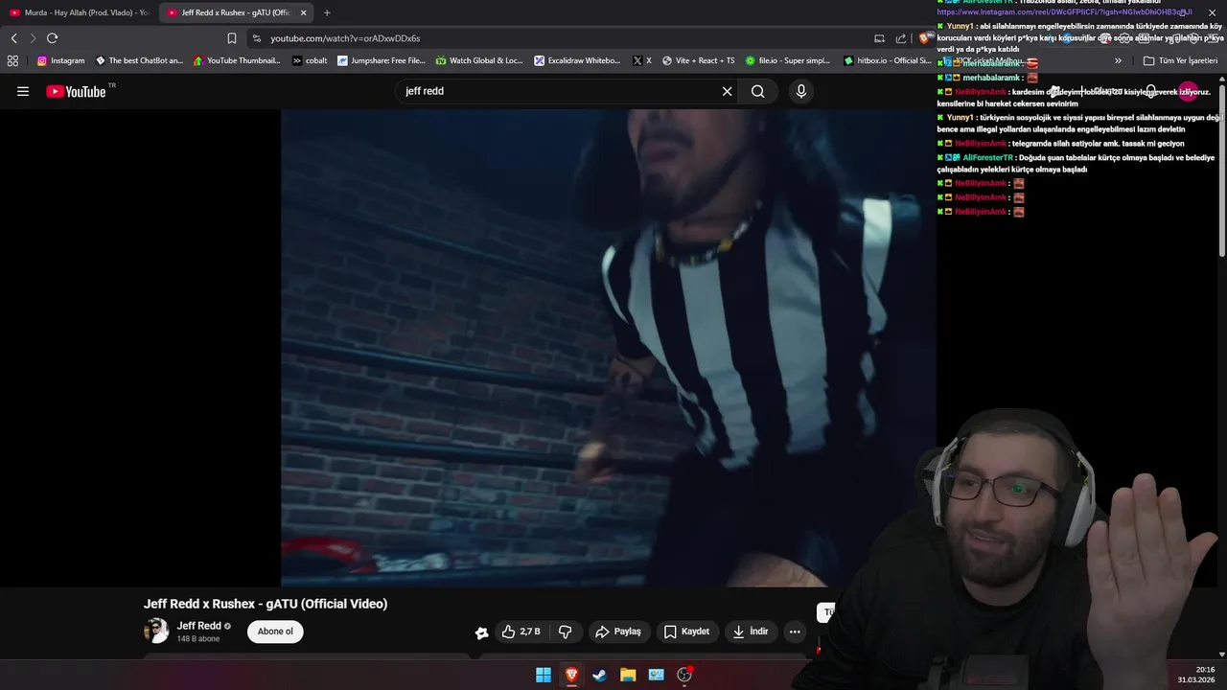Image resolution: width=1227 pixels, height=690 pixels.
Task: Like the video with thumbs up
Action: click(x=521, y=632)
